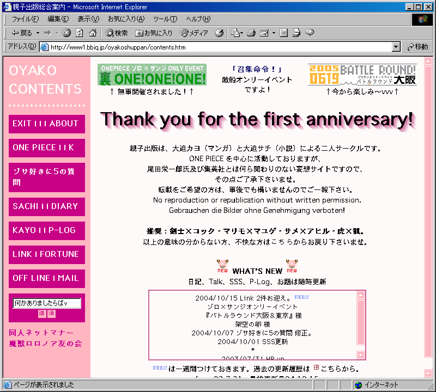The image size is (436, 392).
Task: Click the page icon in the address bar
Action: [45, 47]
